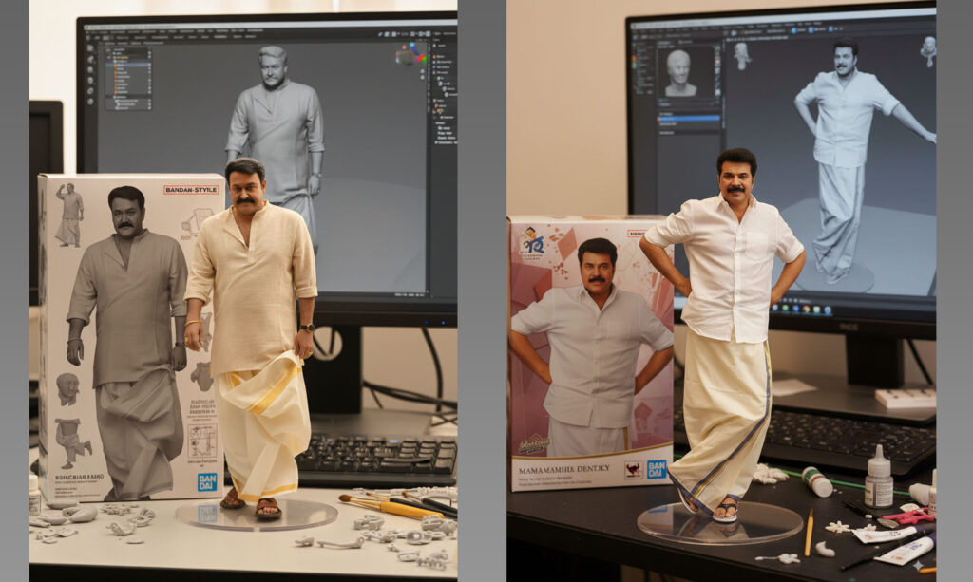The height and width of the screenshot is (582, 973).
Task: Click the head bust preview thumbnail
Action: (x=678, y=72)
